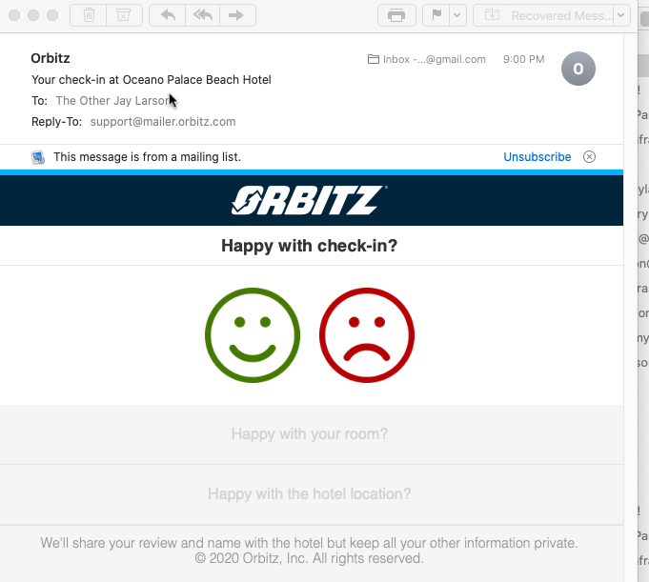Move message to Junk with the junk icon
The height and width of the screenshot is (582, 649).
(123, 15)
